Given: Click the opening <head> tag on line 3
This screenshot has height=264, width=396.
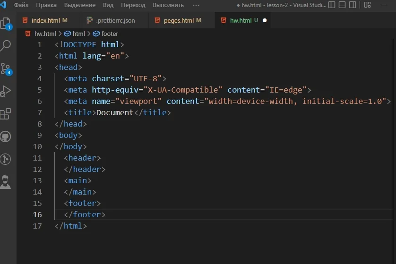Looking at the screenshot, I should 68,67.
